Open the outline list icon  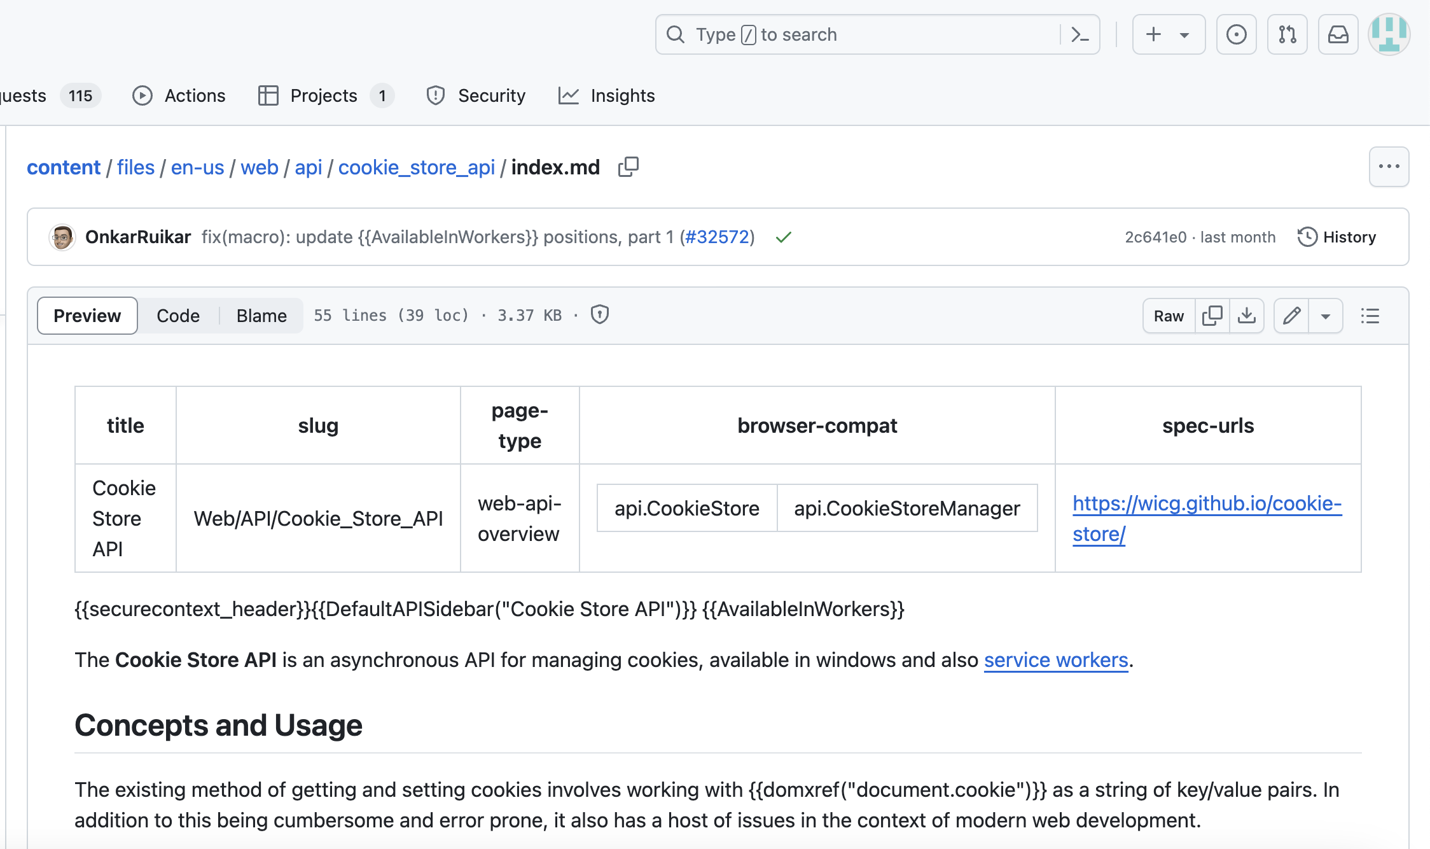click(1370, 316)
